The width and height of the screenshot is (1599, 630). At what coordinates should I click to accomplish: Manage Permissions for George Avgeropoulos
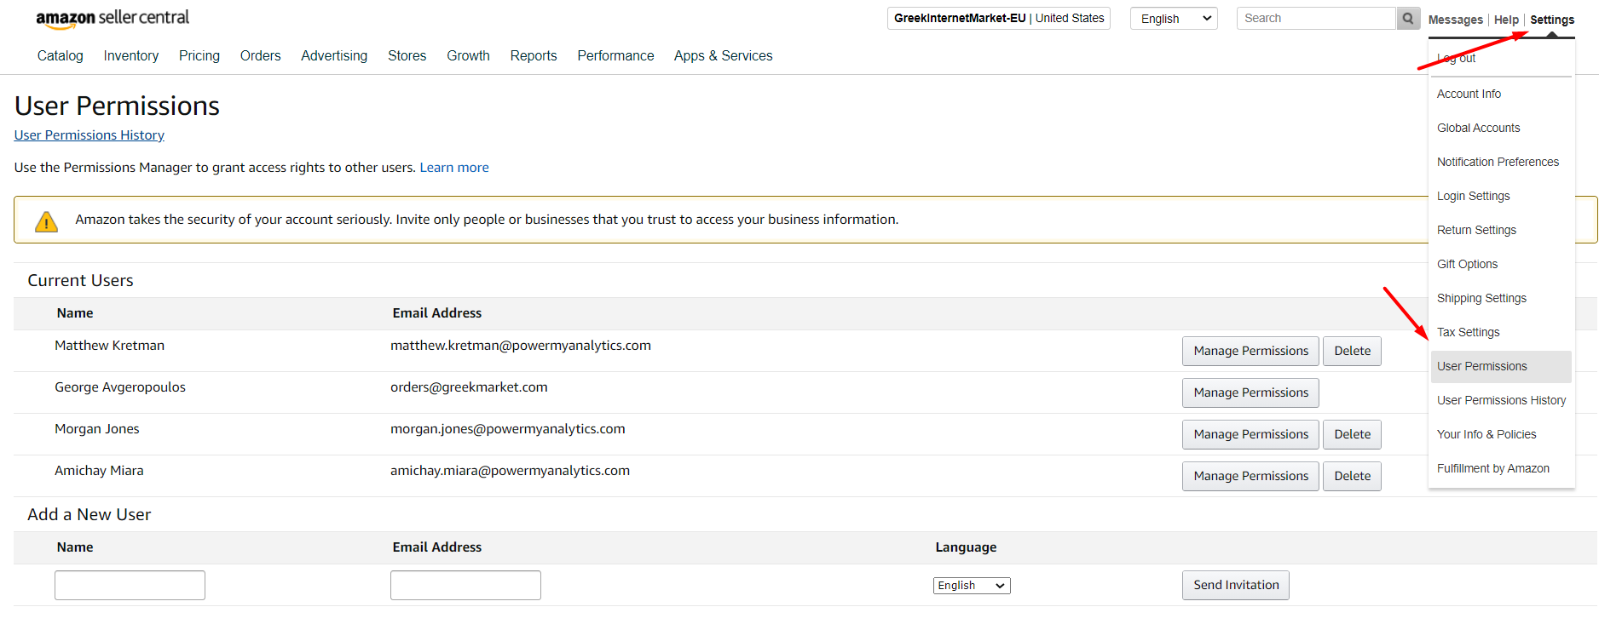point(1250,392)
